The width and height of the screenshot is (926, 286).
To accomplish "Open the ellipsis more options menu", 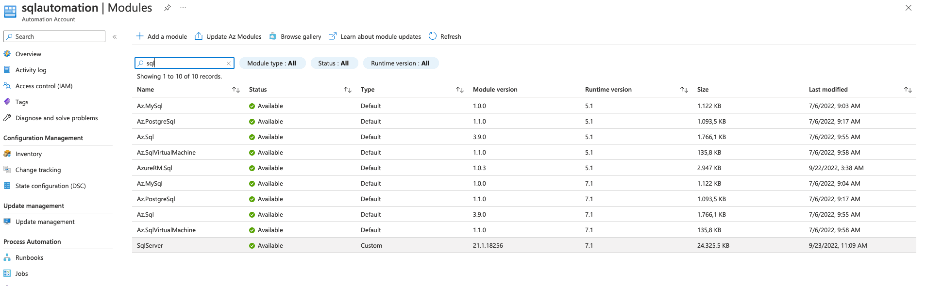I will [x=183, y=8].
